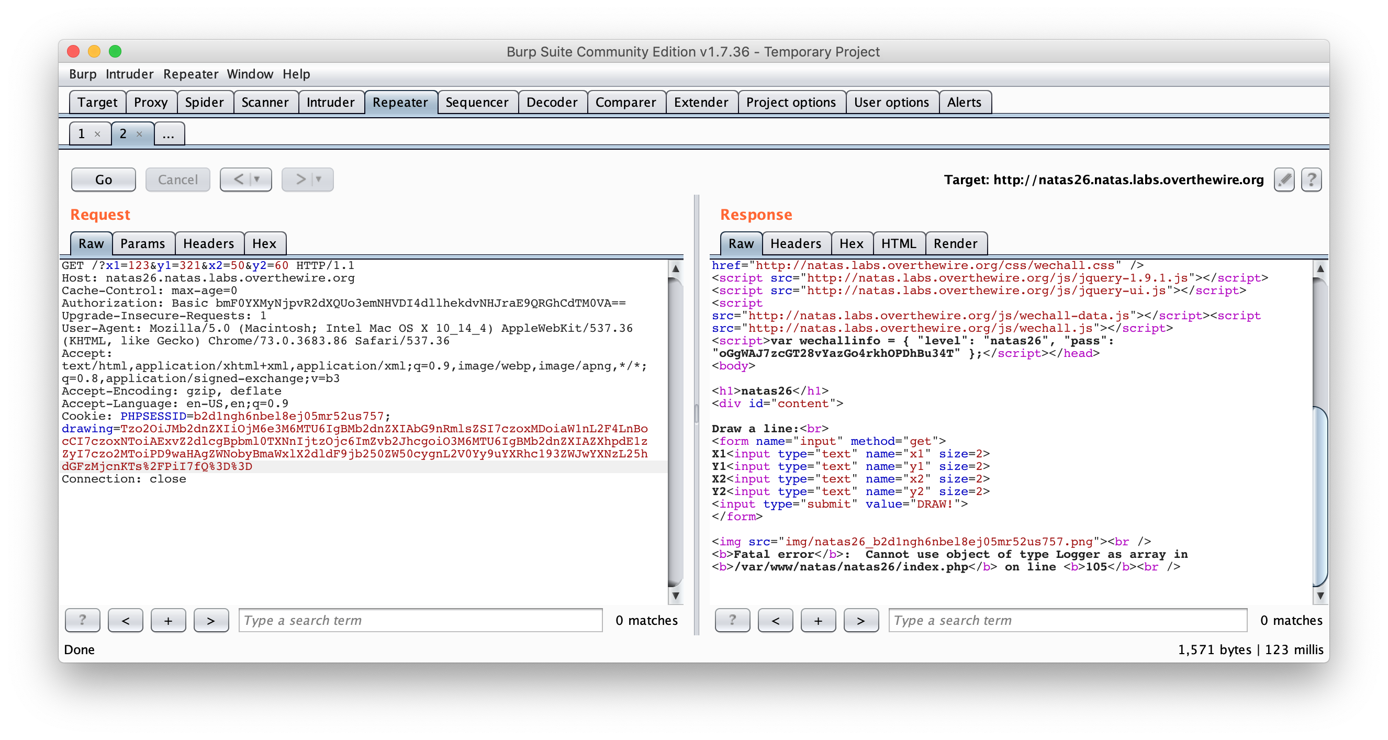Viewport: 1388px width, 740px height.
Task: Close Repeater tab 2 with its x
Action: 140,134
